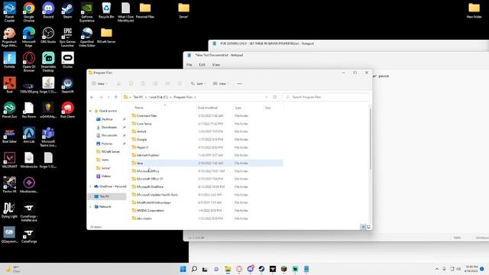Click the taskbar Search magnifier icon

click(x=194, y=269)
